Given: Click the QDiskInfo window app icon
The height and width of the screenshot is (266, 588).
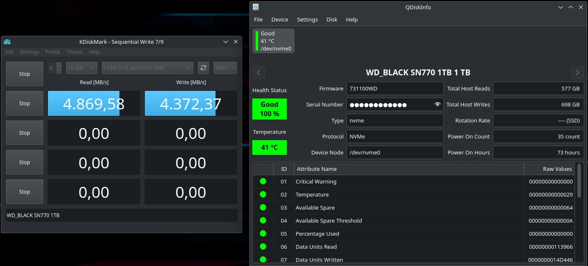Looking at the screenshot, I should coord(256,7).
